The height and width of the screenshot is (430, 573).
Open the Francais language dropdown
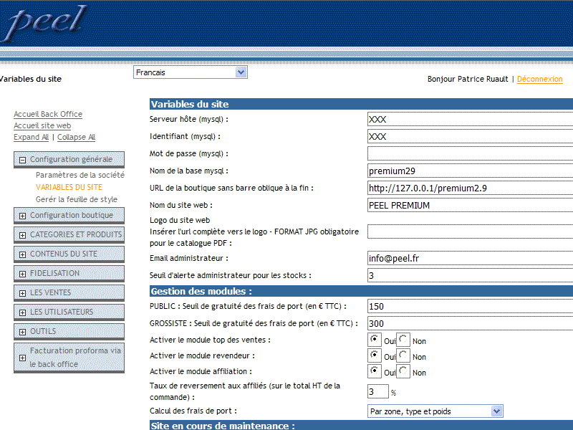[x=191, y=72]
